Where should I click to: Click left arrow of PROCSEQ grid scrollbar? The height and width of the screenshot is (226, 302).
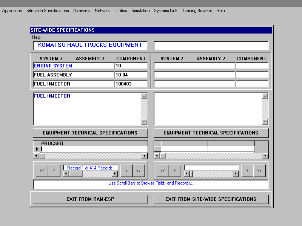pyautogui.click(x=36, y=156)
